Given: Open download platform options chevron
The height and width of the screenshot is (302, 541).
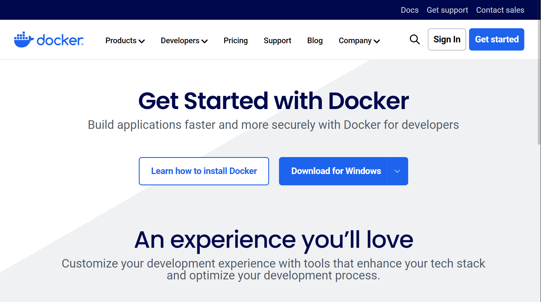Looking at the screenshot, I should (x=397, y=171).
